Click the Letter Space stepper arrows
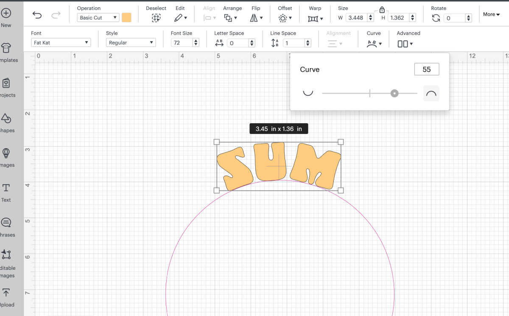The width and height of the screenshot is (509, 316). [x=252, y=43]
